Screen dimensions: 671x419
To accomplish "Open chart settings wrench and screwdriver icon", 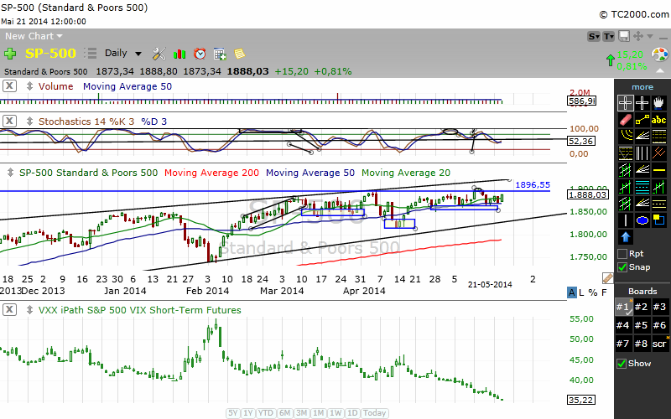I will (159, 54).
